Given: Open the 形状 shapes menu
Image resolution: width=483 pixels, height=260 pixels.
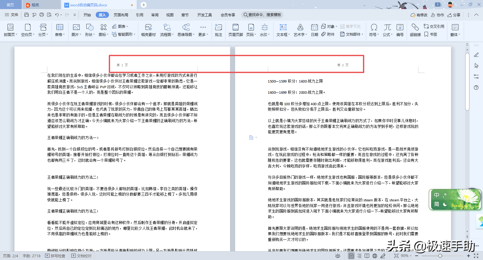Looking at the screenshot, I should coord(90,30).
